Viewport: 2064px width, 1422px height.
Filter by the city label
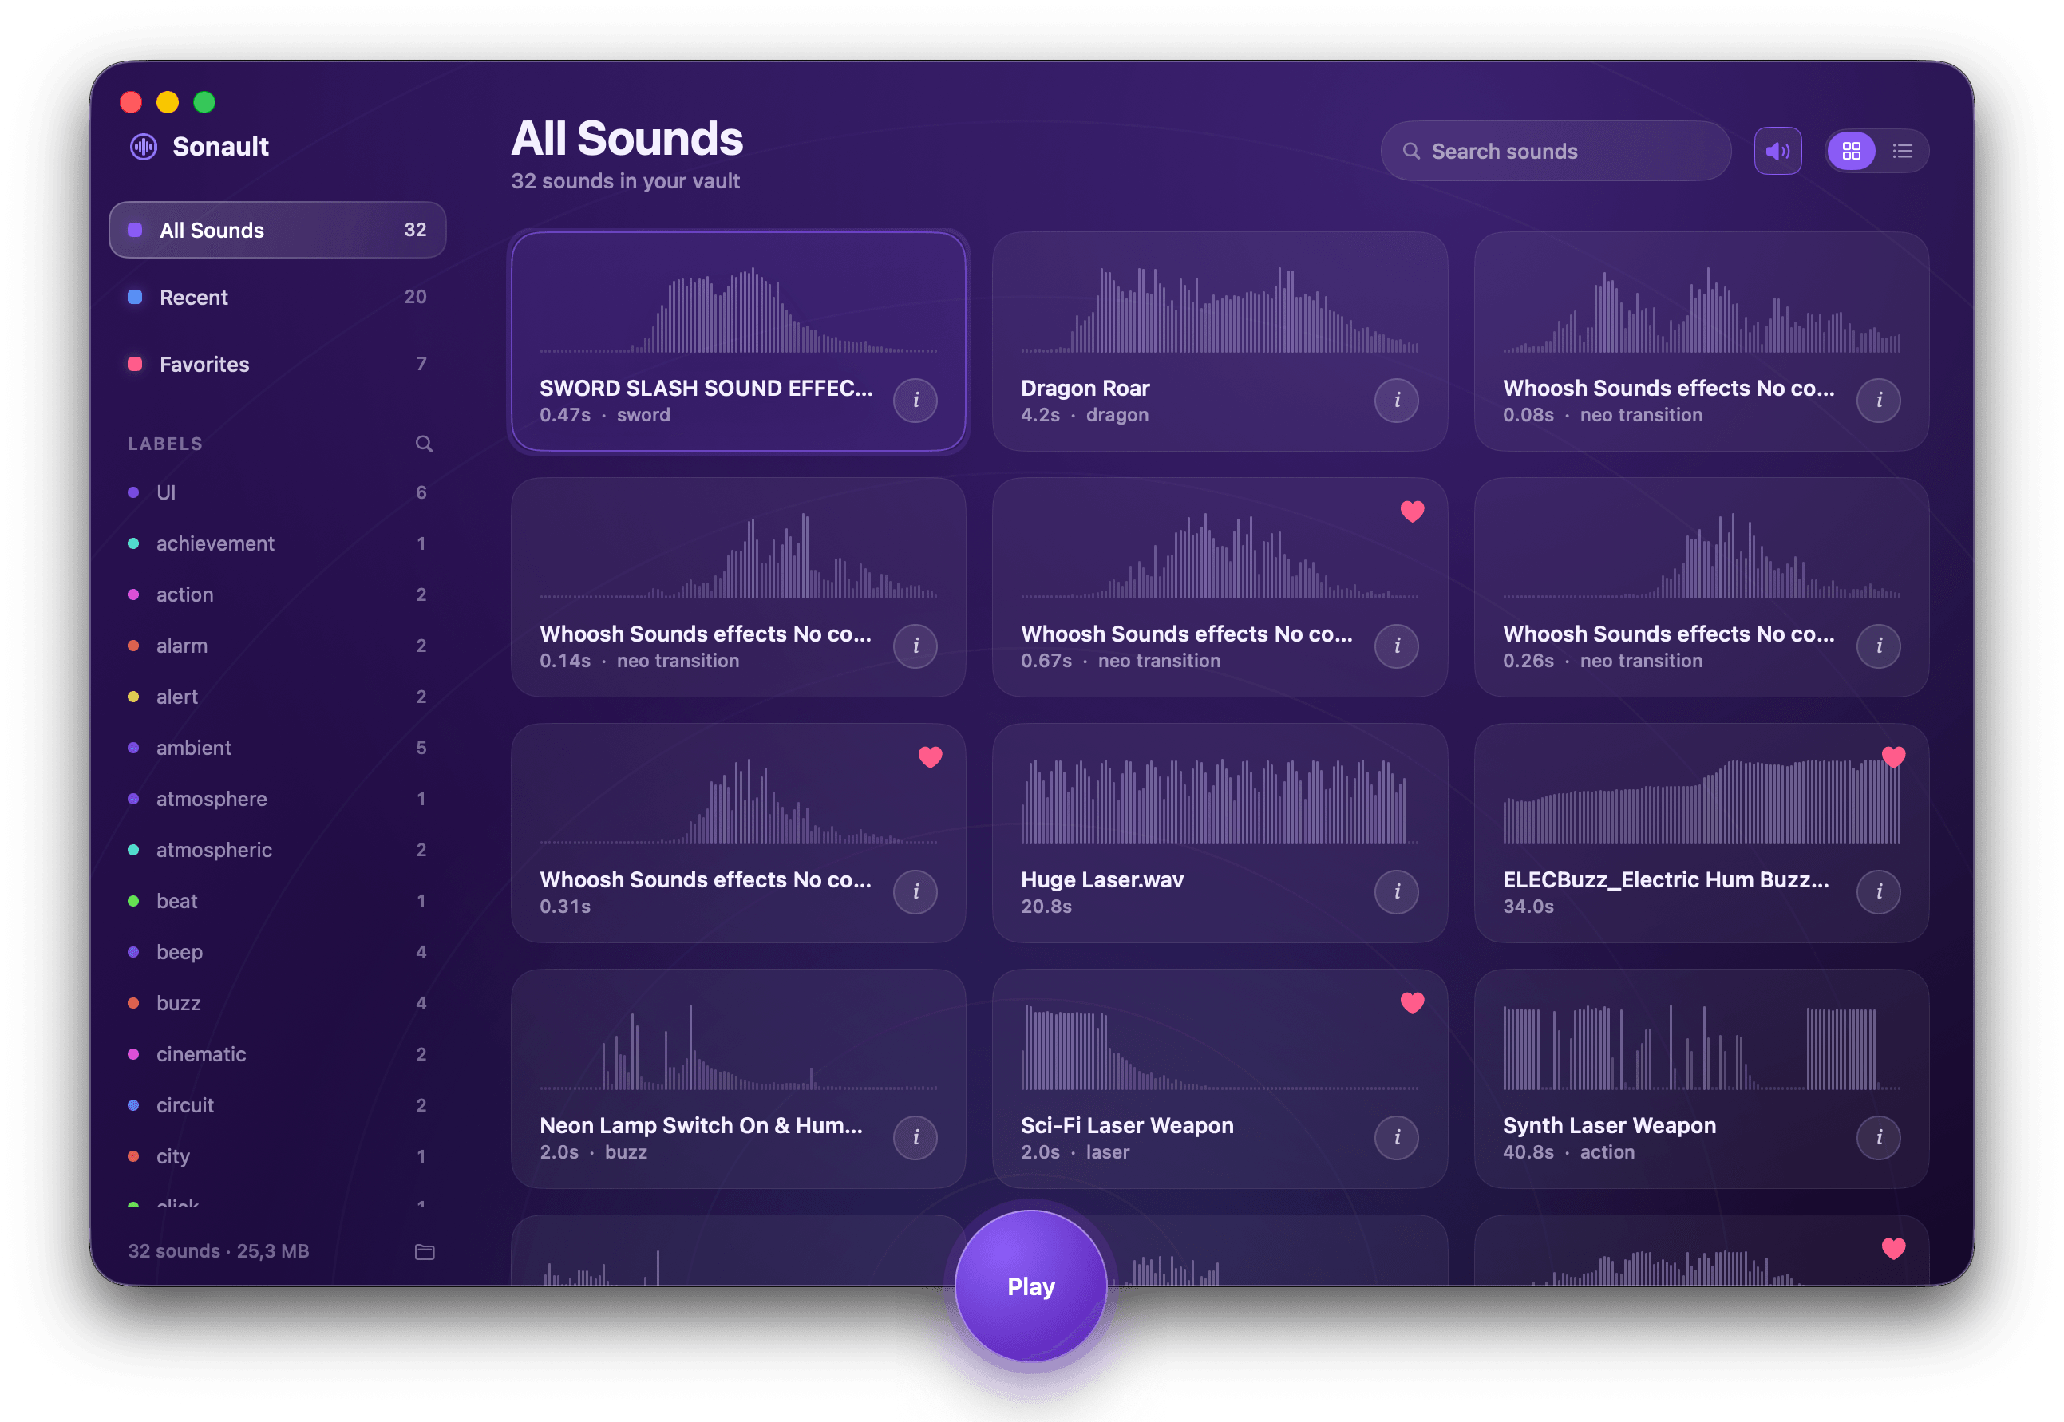click(277, 1156)
